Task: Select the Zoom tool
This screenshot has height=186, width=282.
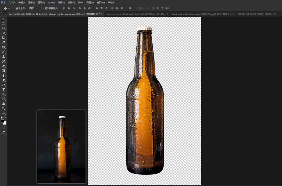Action: 3,109
